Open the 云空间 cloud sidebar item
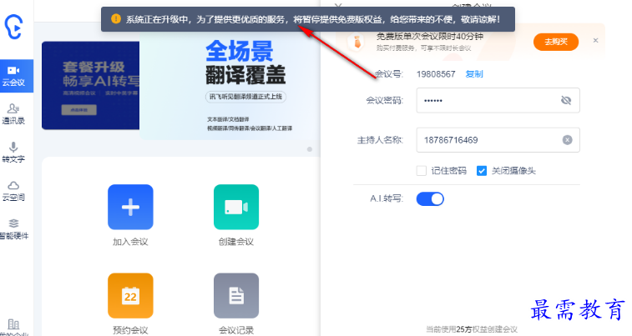This screenshot has width=632, height=336. tap(13, 191)
